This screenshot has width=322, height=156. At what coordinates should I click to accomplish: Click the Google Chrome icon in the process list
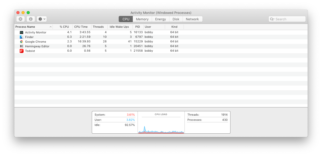pyautogui.click(x=21, y=41)
